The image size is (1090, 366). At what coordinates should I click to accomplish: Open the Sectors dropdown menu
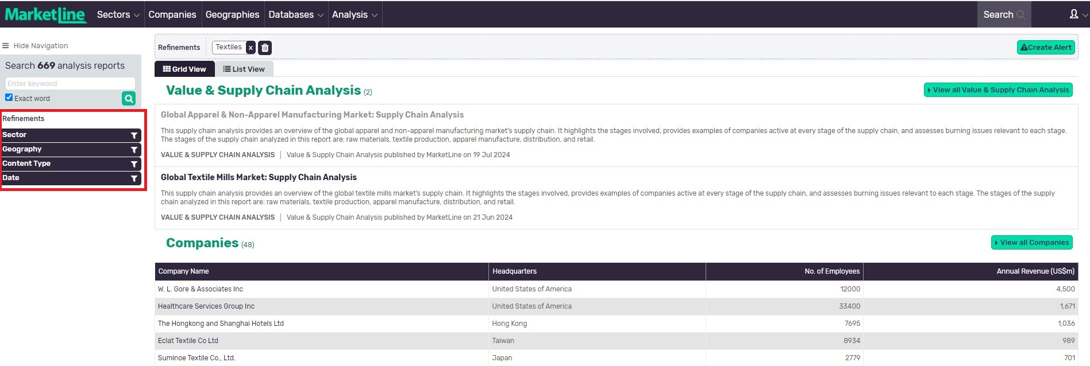coord(118,14)
